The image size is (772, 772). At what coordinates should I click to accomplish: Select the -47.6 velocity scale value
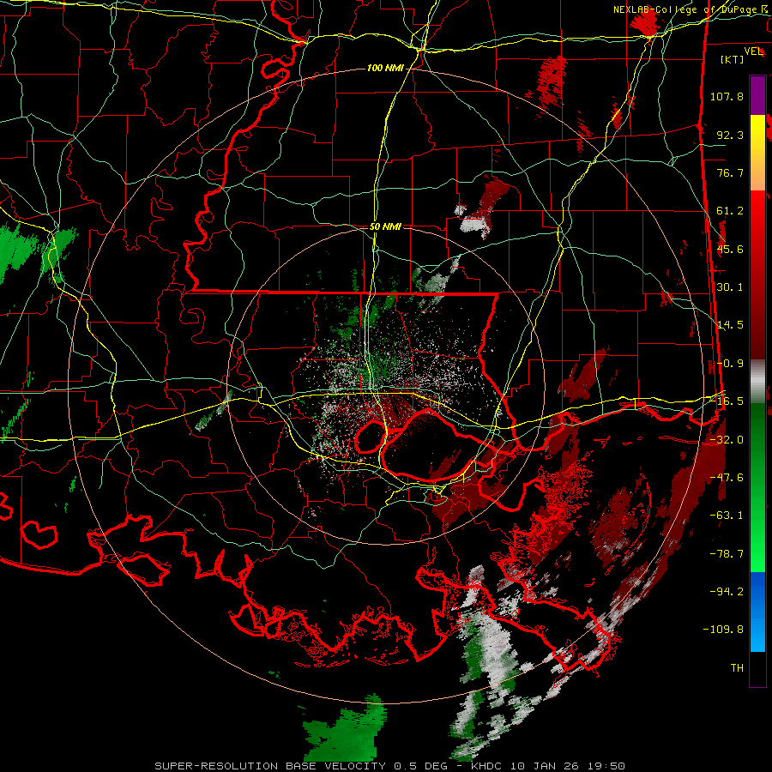tap(727, 478)
